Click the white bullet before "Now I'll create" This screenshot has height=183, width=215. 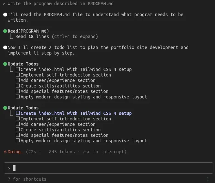(x=5, y=47)
